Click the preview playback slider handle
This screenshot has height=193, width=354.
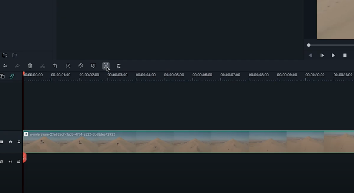pos(309,45)
